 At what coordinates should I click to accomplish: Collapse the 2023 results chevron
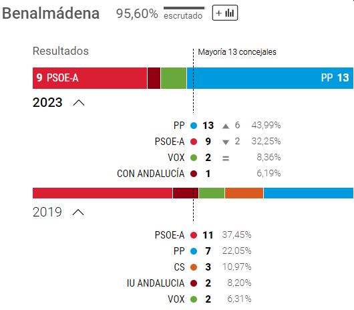click(x=79, y=103)
